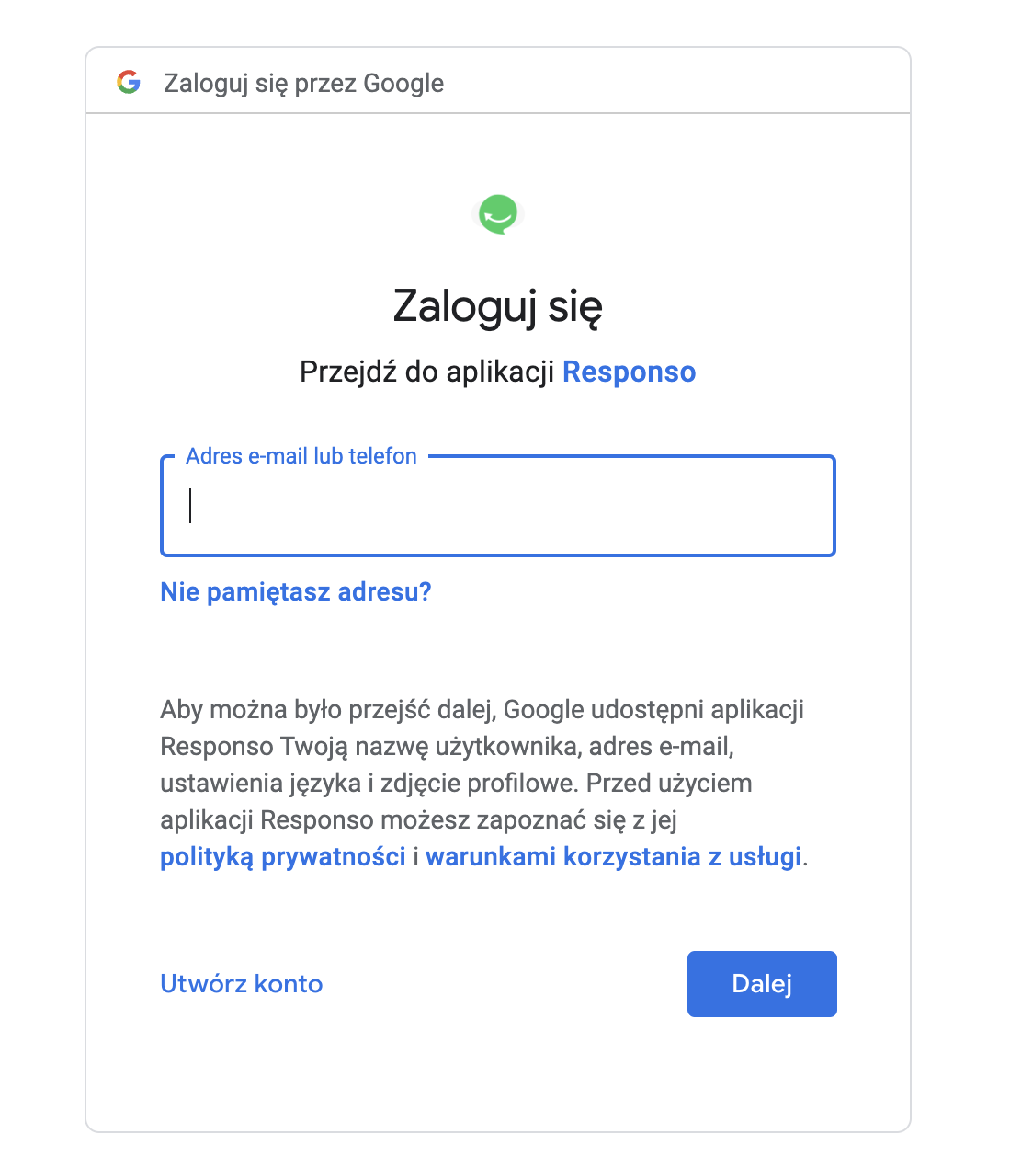Click the blinking text cursor in email field
Screen dimensions: 1033x1168
(190, 506)
